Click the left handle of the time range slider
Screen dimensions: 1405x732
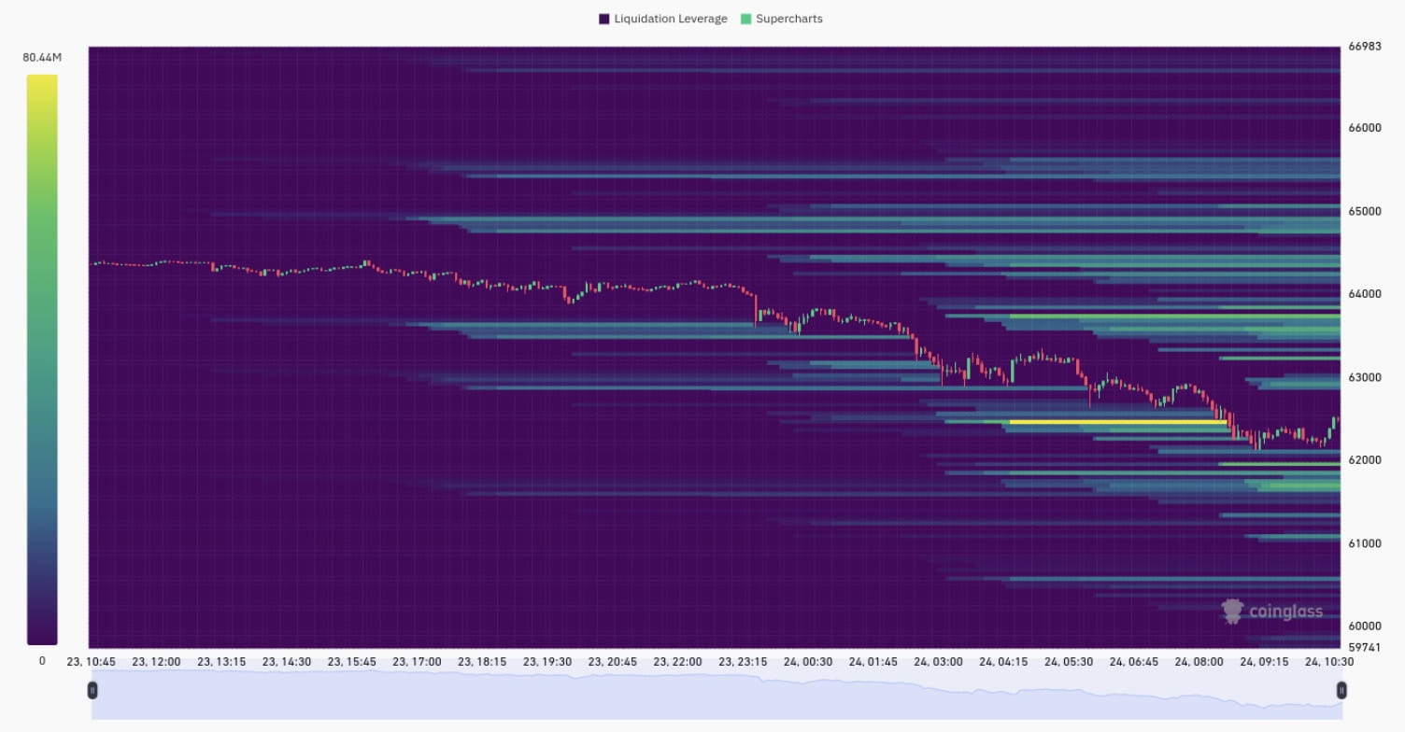[x=92, y=690]
